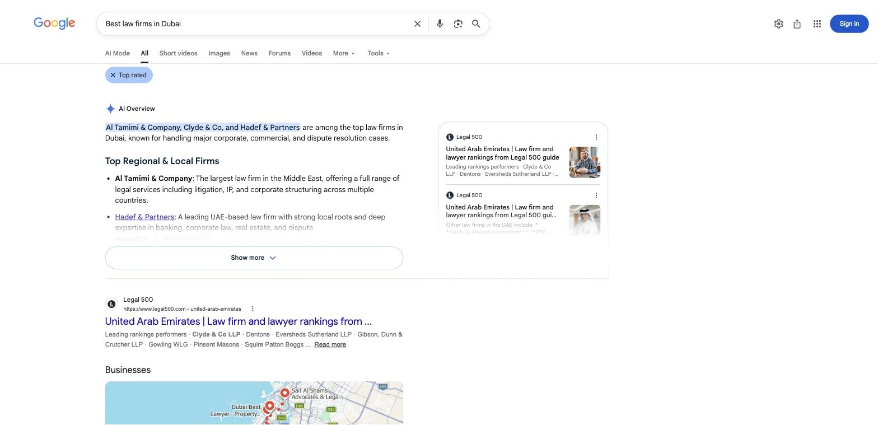
Task: Open three-dot menu on second Legal 500 card
Action: [x=596, y=195]
